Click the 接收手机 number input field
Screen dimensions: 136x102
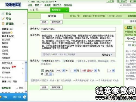click(x=78, y=29)
